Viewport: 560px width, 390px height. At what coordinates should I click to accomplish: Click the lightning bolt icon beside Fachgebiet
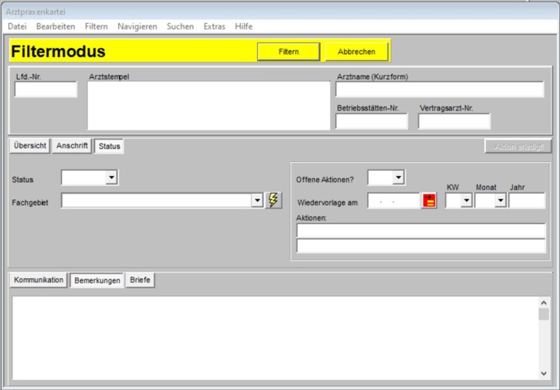(x=274, y=201)
